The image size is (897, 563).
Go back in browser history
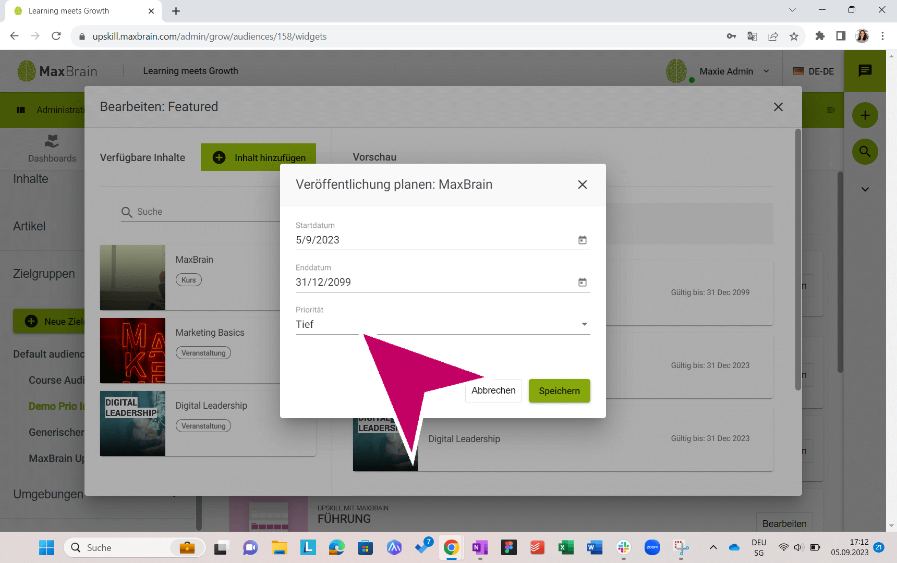(15, 36)
